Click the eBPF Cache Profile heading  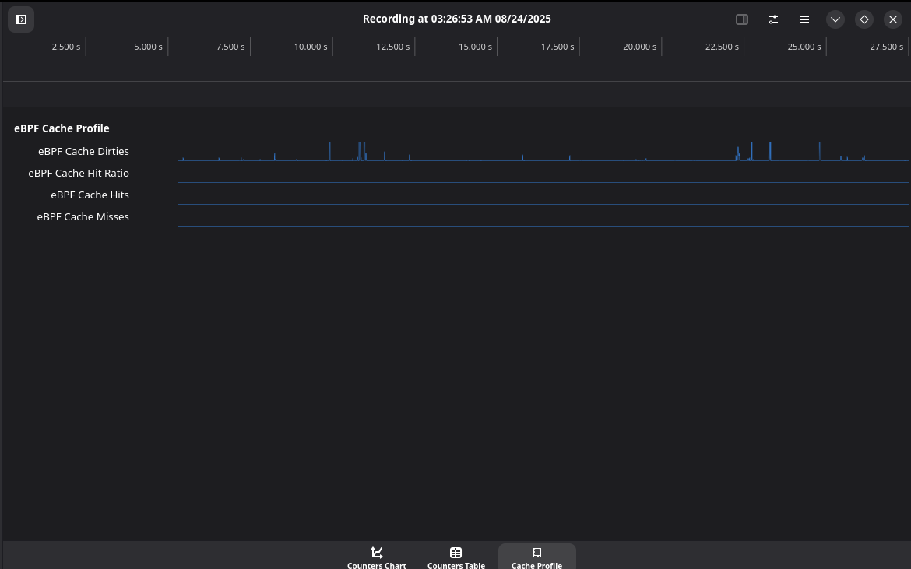tap(62, 128)
